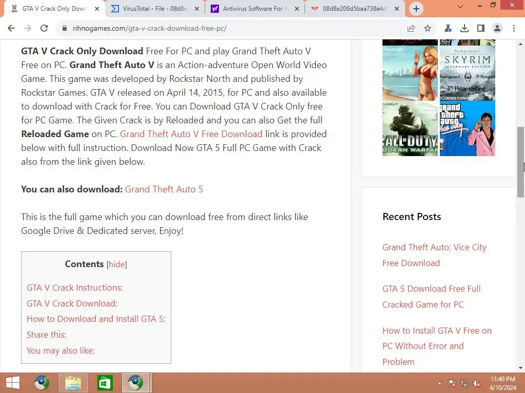Click the muted volume tray icon

(x=477, y=383)
